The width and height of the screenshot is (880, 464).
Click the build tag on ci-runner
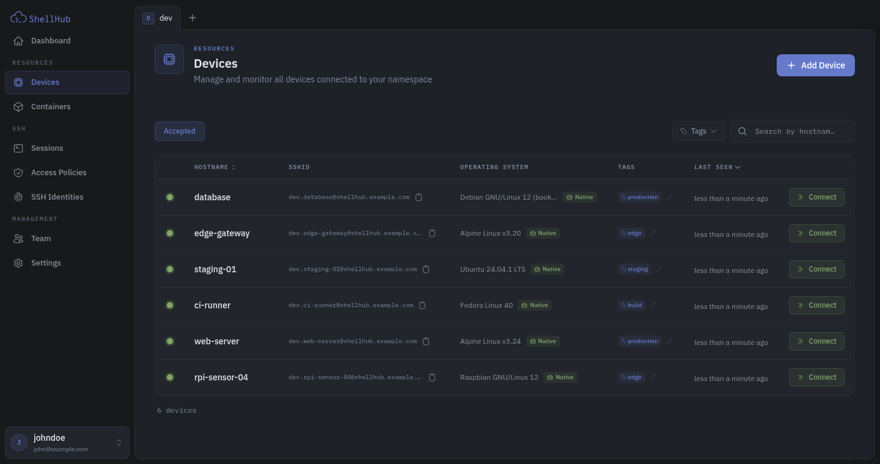pos(631,305)
